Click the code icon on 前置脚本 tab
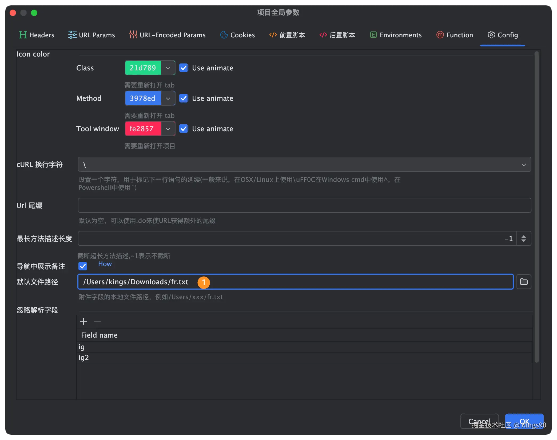This screenshot has width=557, height=440. tap(273, 35)
